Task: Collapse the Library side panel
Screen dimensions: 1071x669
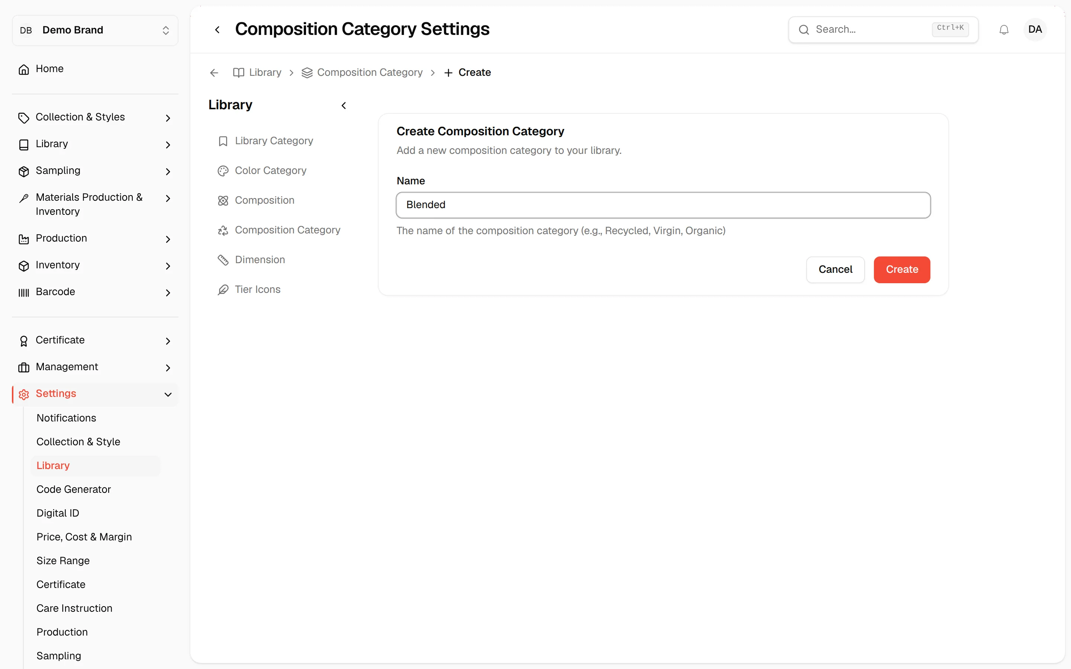Action: coord(344,105)
